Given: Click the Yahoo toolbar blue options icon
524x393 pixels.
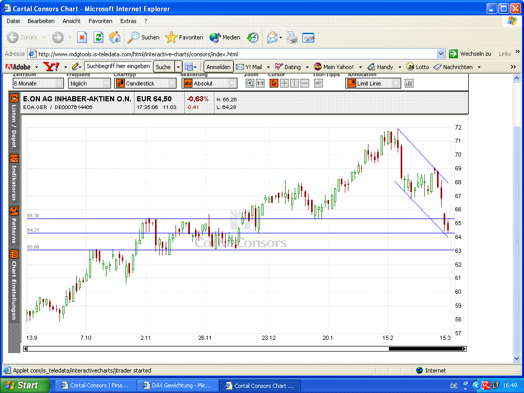Looking at the screenshot, I should pos(189,67).
